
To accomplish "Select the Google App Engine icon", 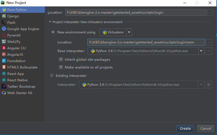I will click(x=4, y=29).
